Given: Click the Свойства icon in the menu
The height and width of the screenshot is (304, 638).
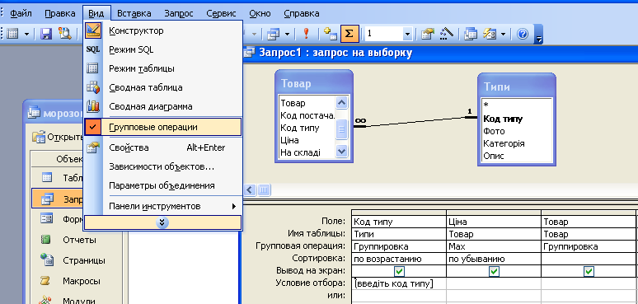Looking at the screenshot, I should click(x=93, y=147).
